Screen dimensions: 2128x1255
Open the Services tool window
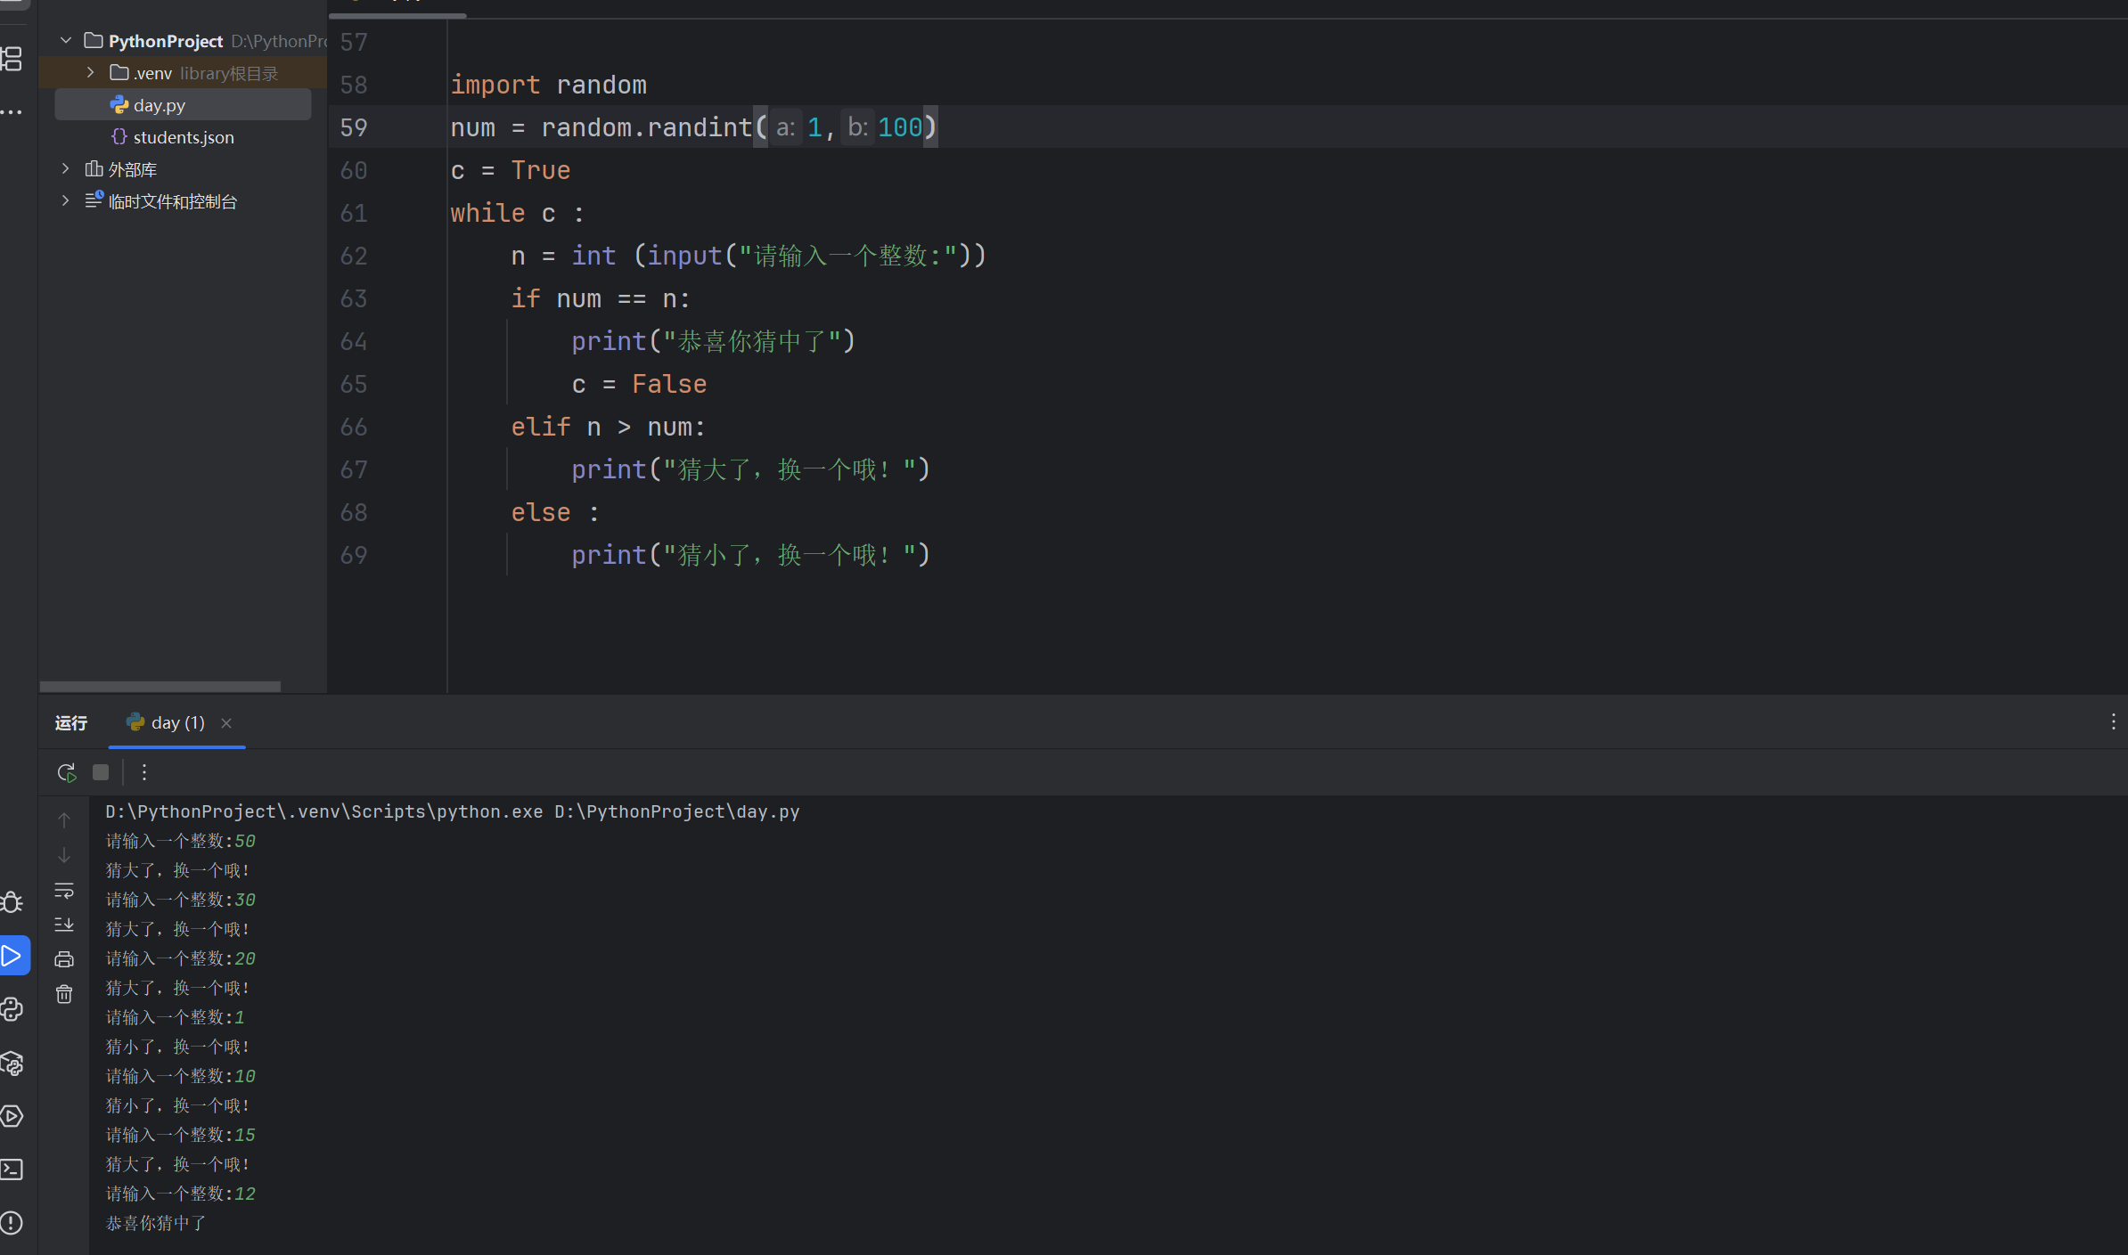[x=12, y=1116]
